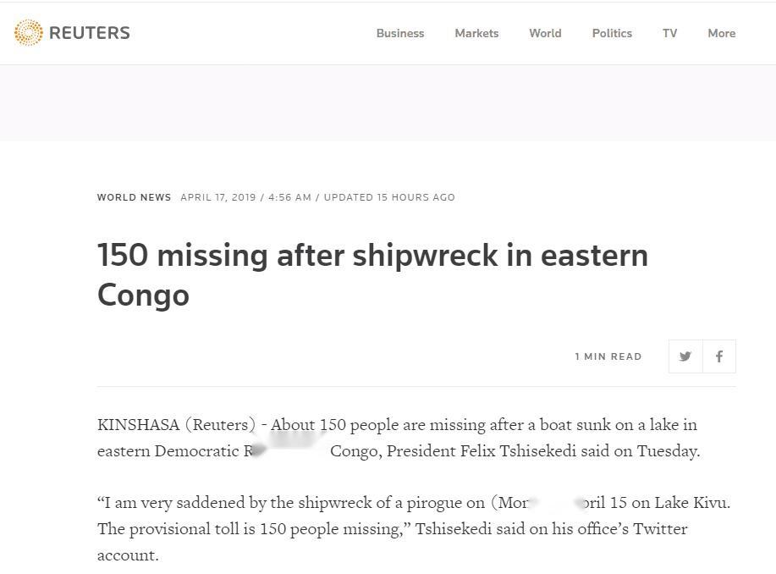Image resolution: width=776 pixels, height=574 pixels.
Task: Go to the Markets section
Action: [x=476, y=33]
